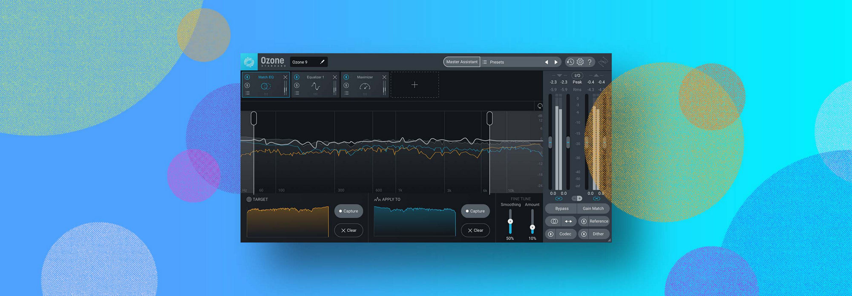Click the I/O meter options button
The image size is (852, 296).
point(577,75)
